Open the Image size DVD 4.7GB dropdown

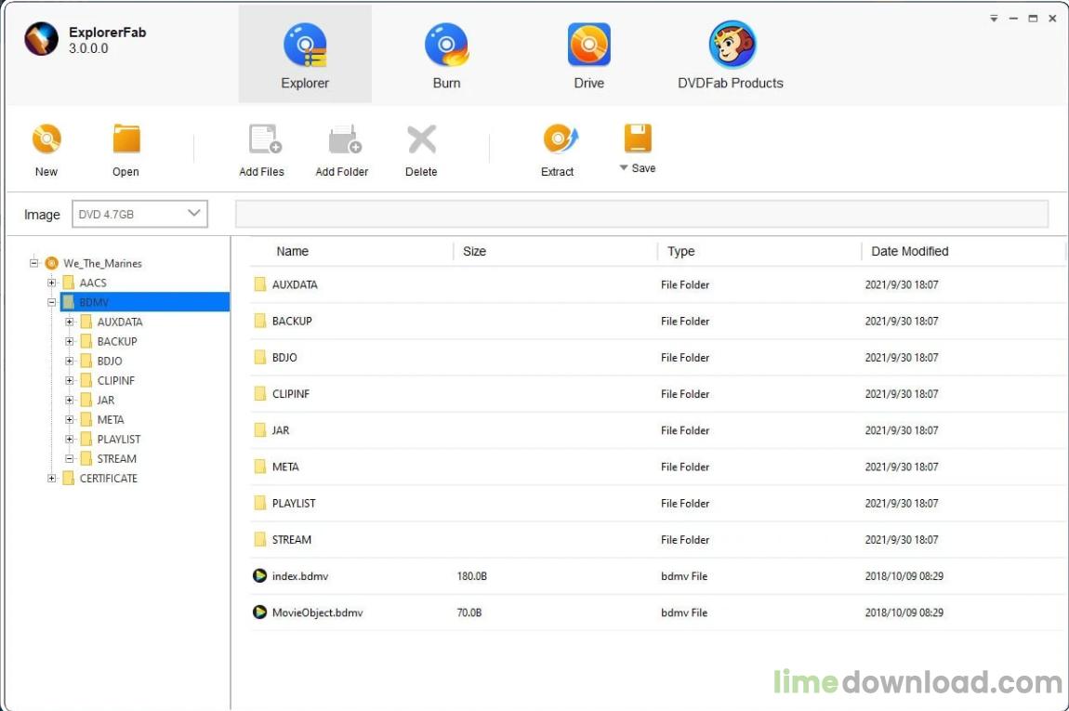coord(139,214)
